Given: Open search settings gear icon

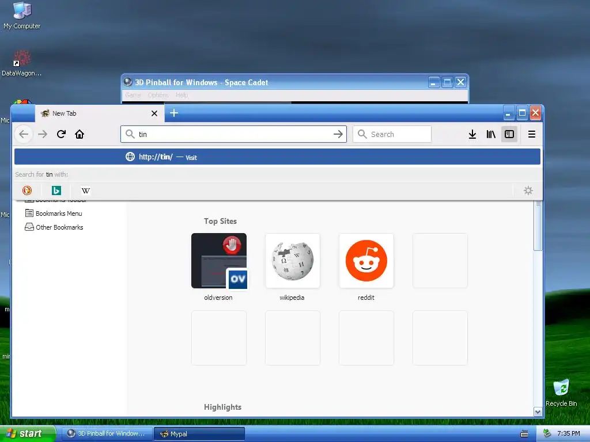Looking at the screenshot, I should tap(528, 190).
